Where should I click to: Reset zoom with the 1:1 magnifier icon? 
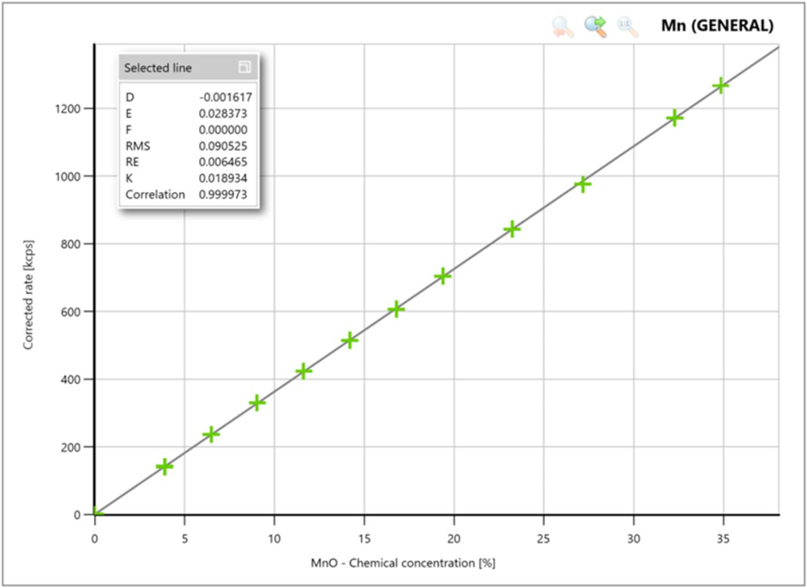point(628,27)
